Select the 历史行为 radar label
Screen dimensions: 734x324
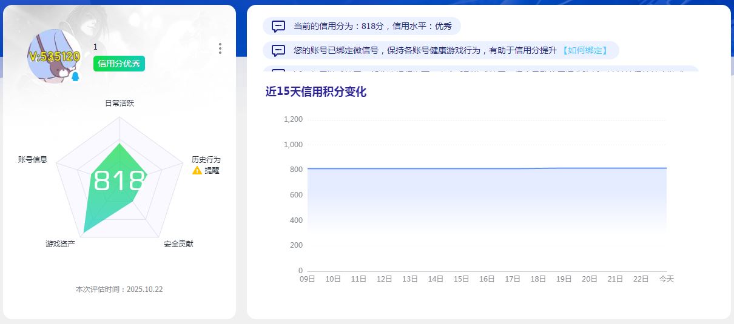point(206,160)
